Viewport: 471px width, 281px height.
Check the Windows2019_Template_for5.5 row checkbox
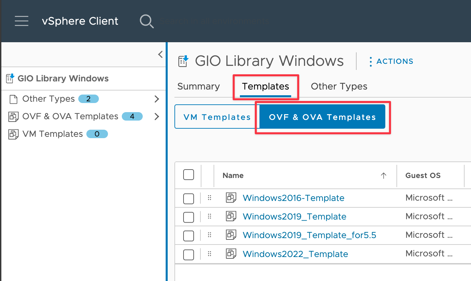188,235
